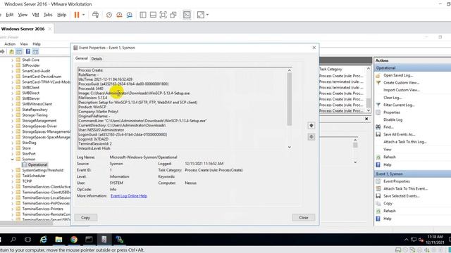Go to next event with down arrow button
Image resolution: width=451 pixels, height=253 pixels.
click(311, 137)
